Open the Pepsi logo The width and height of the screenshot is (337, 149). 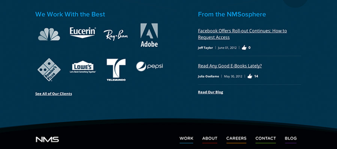tap(149, 66)
